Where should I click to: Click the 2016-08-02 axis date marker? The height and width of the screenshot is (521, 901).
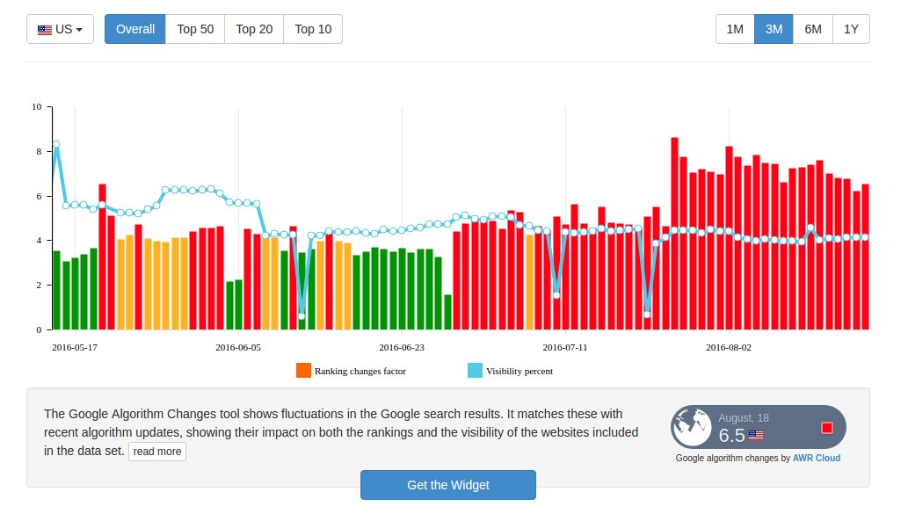click(x=729, y=348)
